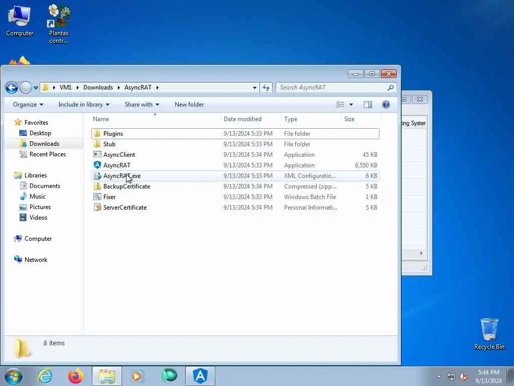Click the network tray icon
This screenshot has width=514, height=386.
pos(451,377)
